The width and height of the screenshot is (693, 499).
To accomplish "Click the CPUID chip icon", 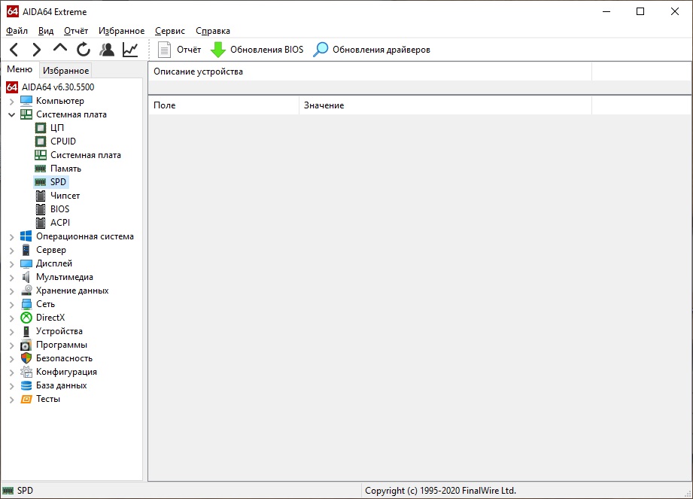I will click(41, 141).
